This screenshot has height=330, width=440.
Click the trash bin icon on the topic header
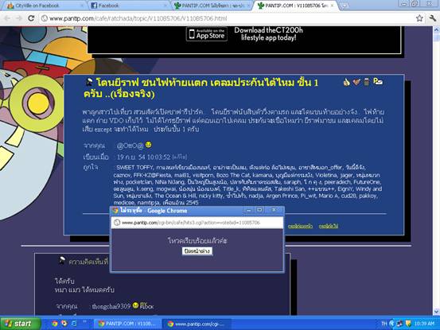click(x=367, y=82)
